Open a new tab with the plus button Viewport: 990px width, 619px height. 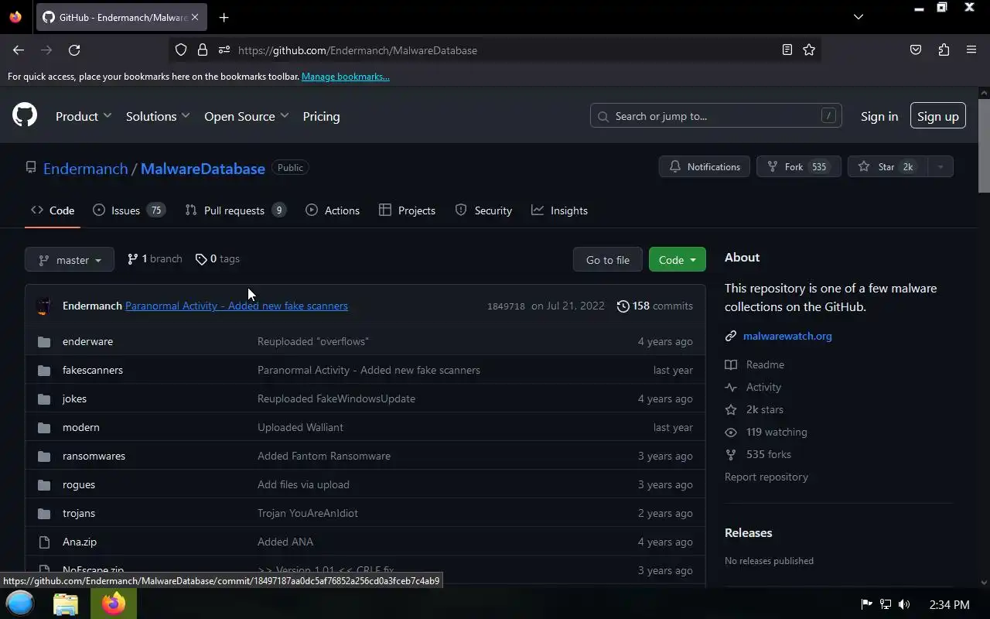coord(224,17)
